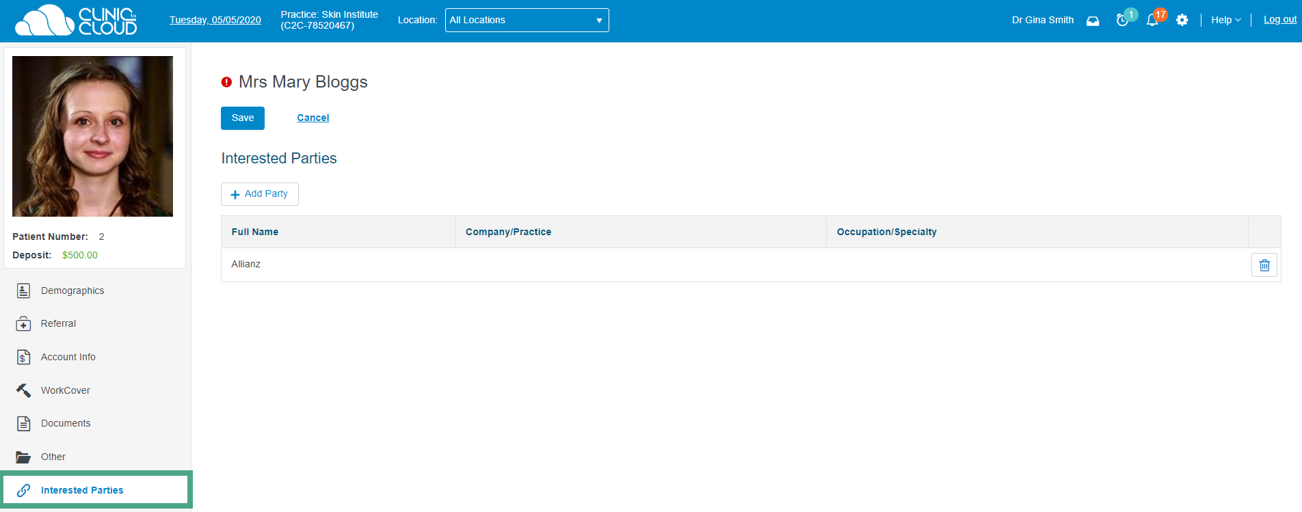The width and height of the screenshot is (1302, 512).
Task: Click the Other folder icon
Action: click(x=23, y=457)
